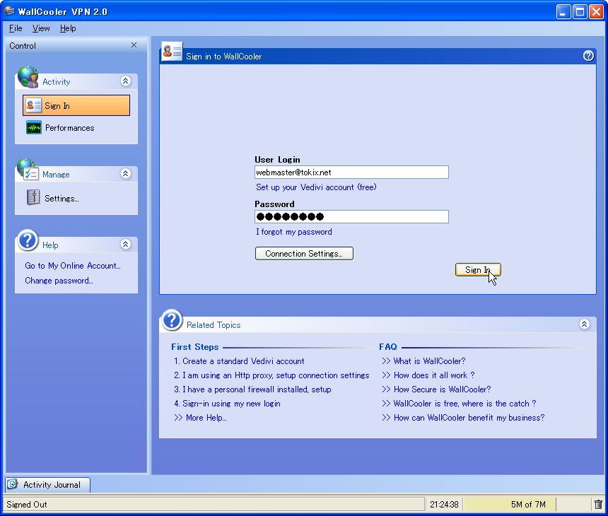Focus the Password field
The image size is (608, 516).
pyautogui.click(x=351, y=217)
